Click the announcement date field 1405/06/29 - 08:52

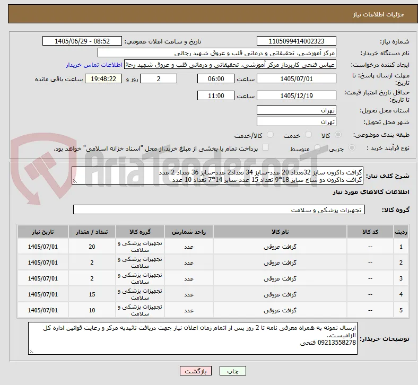tap(82, 41)
